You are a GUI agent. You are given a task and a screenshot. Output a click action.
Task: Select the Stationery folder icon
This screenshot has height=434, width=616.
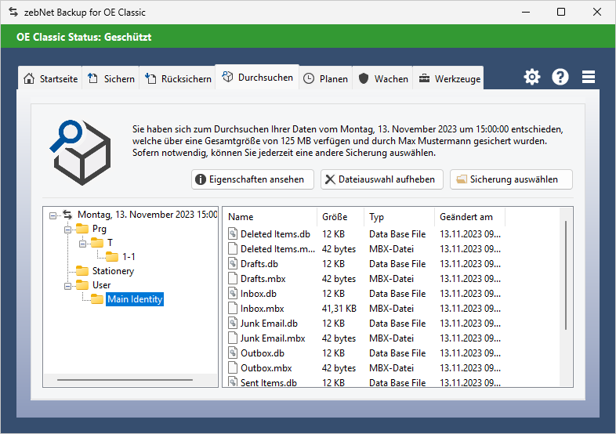click(82, 271)
